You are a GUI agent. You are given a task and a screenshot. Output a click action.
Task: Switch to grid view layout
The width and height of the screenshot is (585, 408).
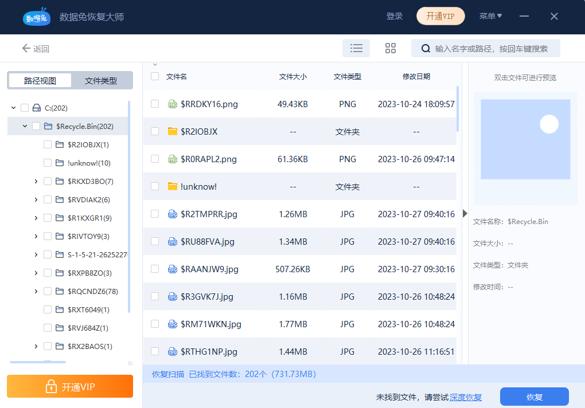[391, 48]
